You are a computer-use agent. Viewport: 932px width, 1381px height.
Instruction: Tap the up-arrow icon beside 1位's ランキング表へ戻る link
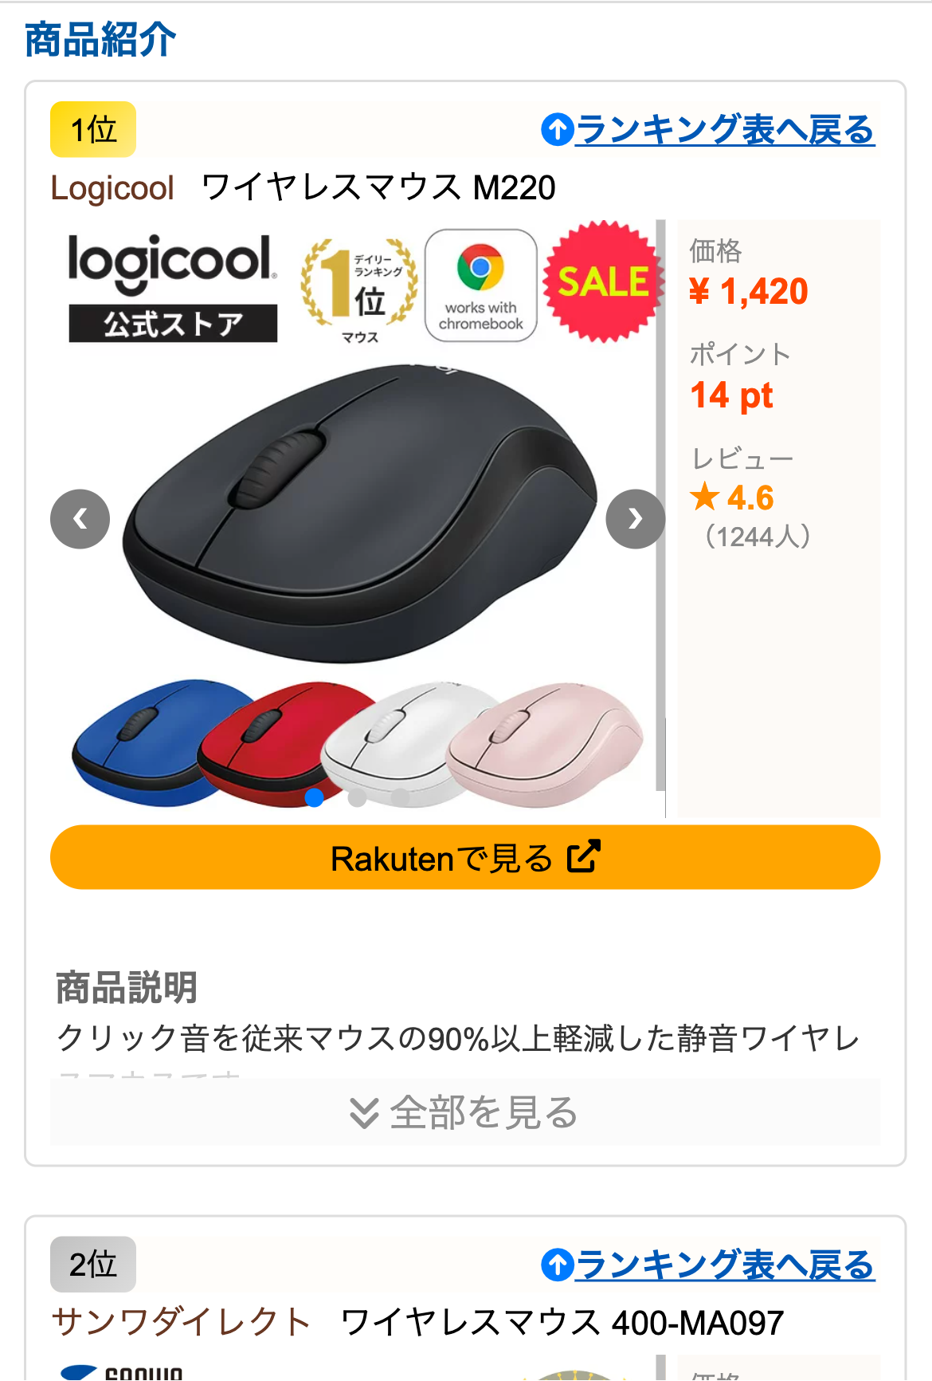558,129
